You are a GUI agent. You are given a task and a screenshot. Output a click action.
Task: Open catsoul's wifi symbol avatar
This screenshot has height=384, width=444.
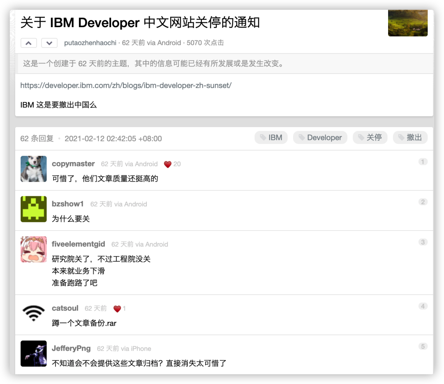[x=34, y=314]
